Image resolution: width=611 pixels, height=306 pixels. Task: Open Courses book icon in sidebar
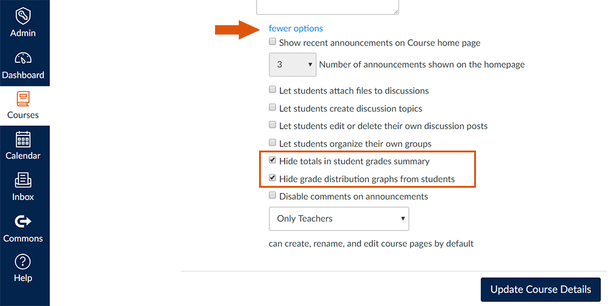pos(23,99)
